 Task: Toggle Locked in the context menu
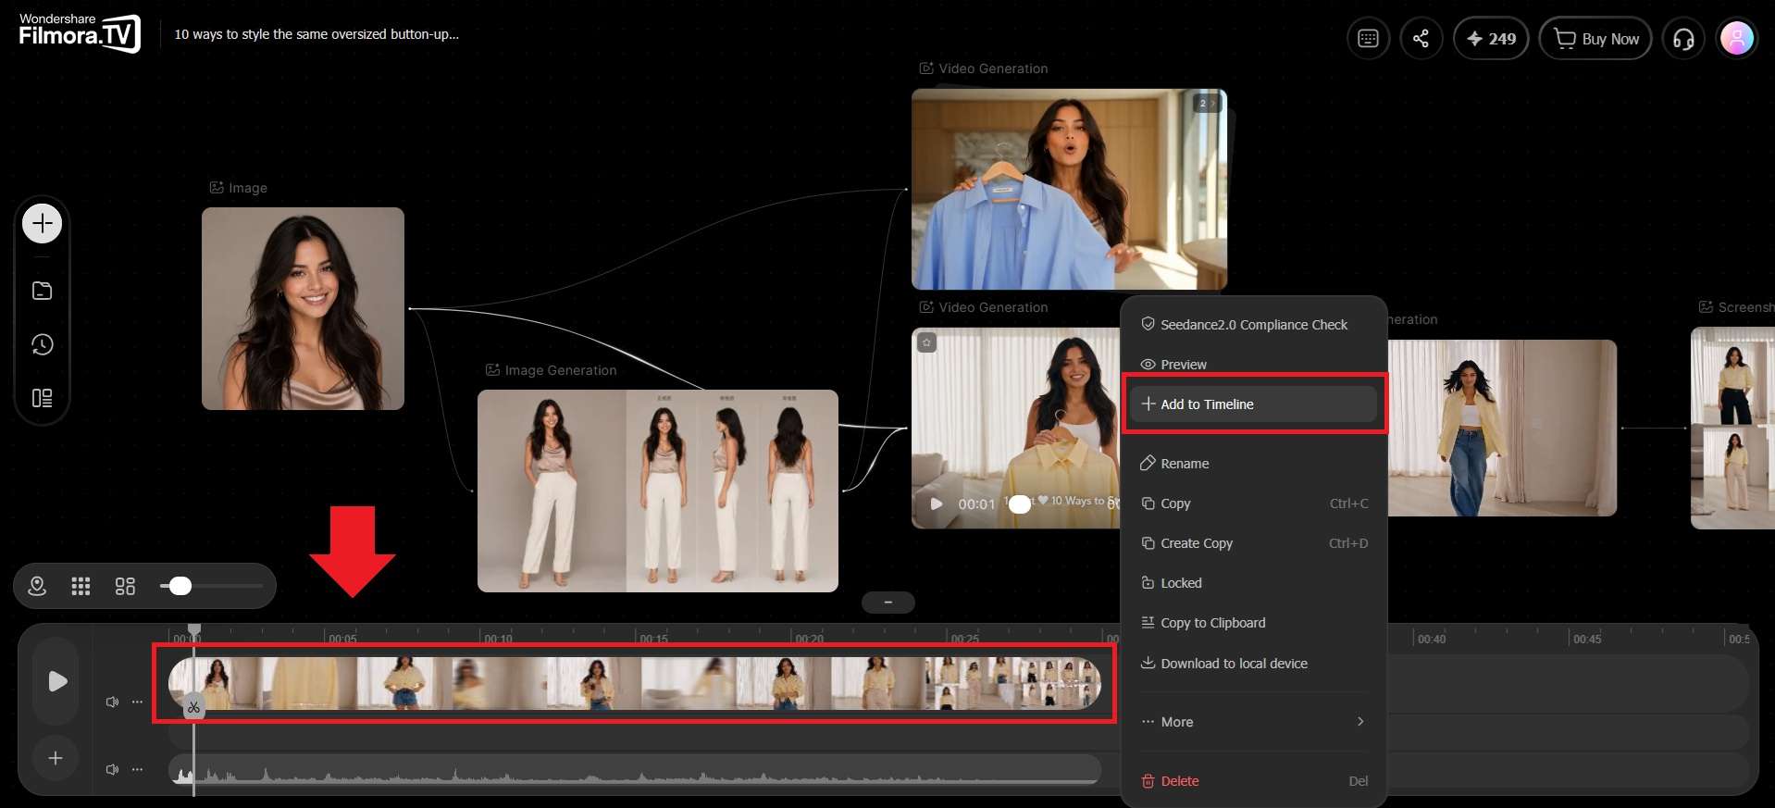click(1253, 583)
